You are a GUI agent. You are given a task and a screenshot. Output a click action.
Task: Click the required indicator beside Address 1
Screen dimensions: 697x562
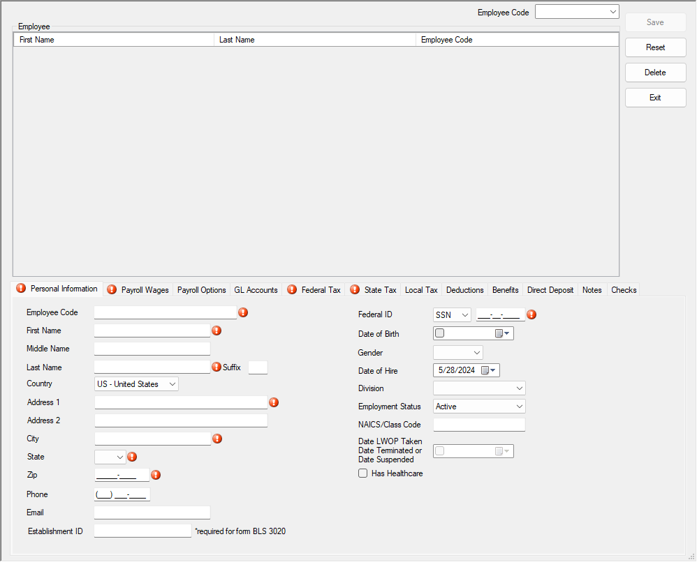point(274,402)
